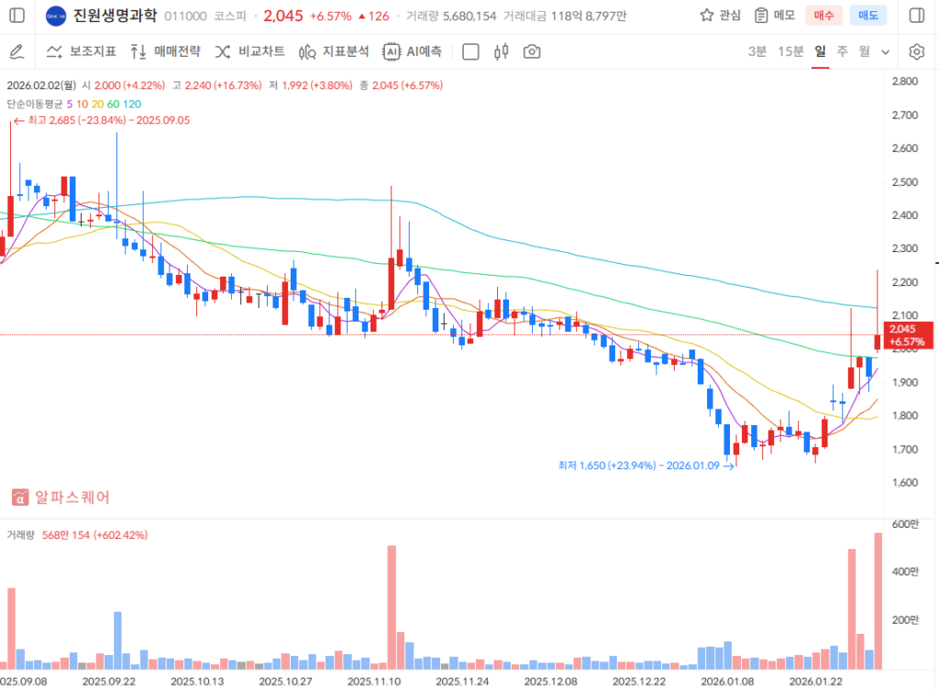Switch to 15분 interval tab
Screen dimensions: 939x689
click(790, 51)
